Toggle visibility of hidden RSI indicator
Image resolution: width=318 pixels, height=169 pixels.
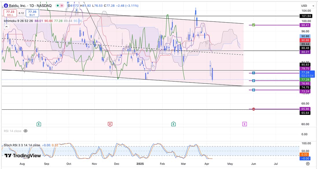[25, 131]
